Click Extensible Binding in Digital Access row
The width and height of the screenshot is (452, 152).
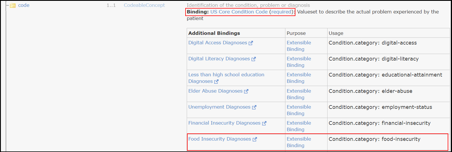pyautogui.click(x=299, y=46)
